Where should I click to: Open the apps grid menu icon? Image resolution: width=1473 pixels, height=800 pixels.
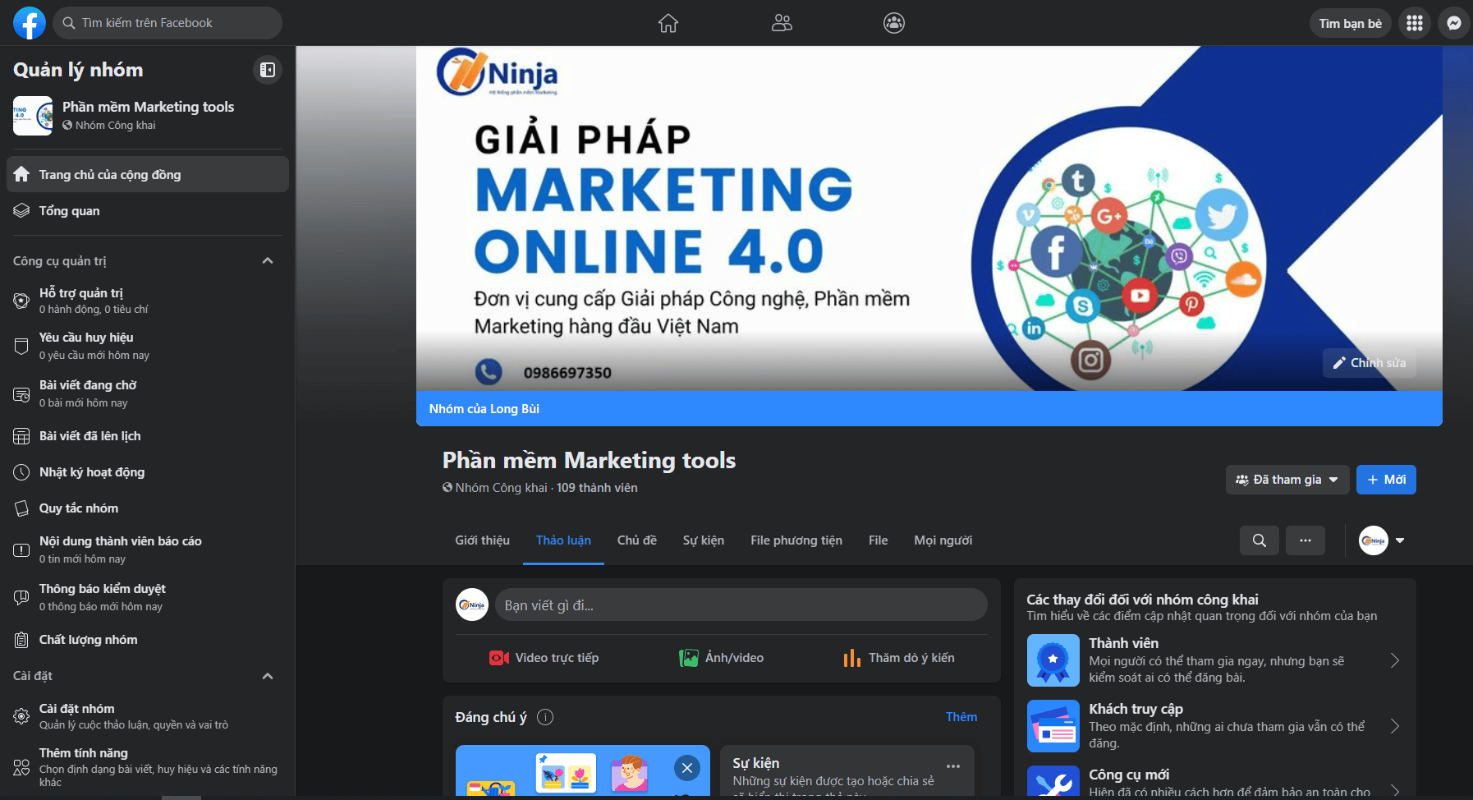1415,23
